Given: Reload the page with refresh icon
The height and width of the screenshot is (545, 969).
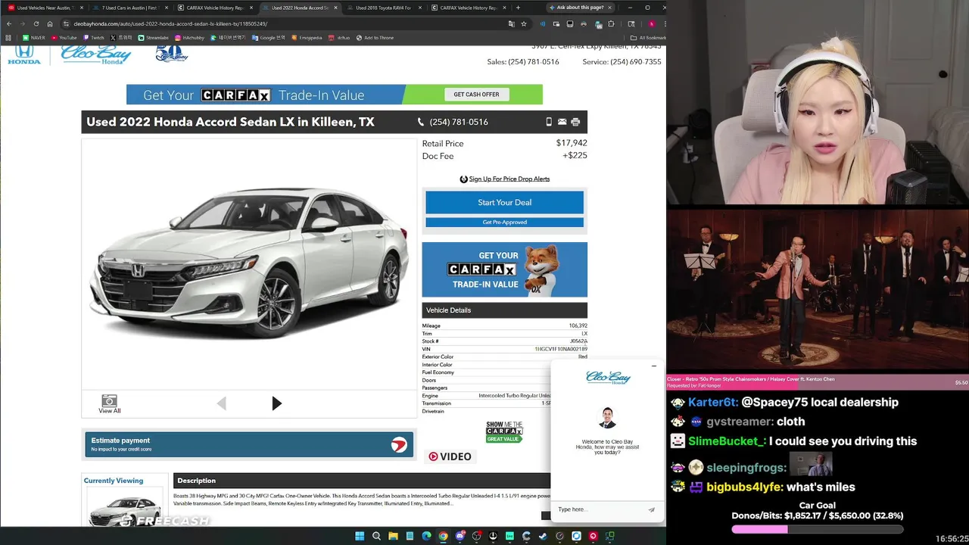Looking at the screenshot, I should 36,23.
